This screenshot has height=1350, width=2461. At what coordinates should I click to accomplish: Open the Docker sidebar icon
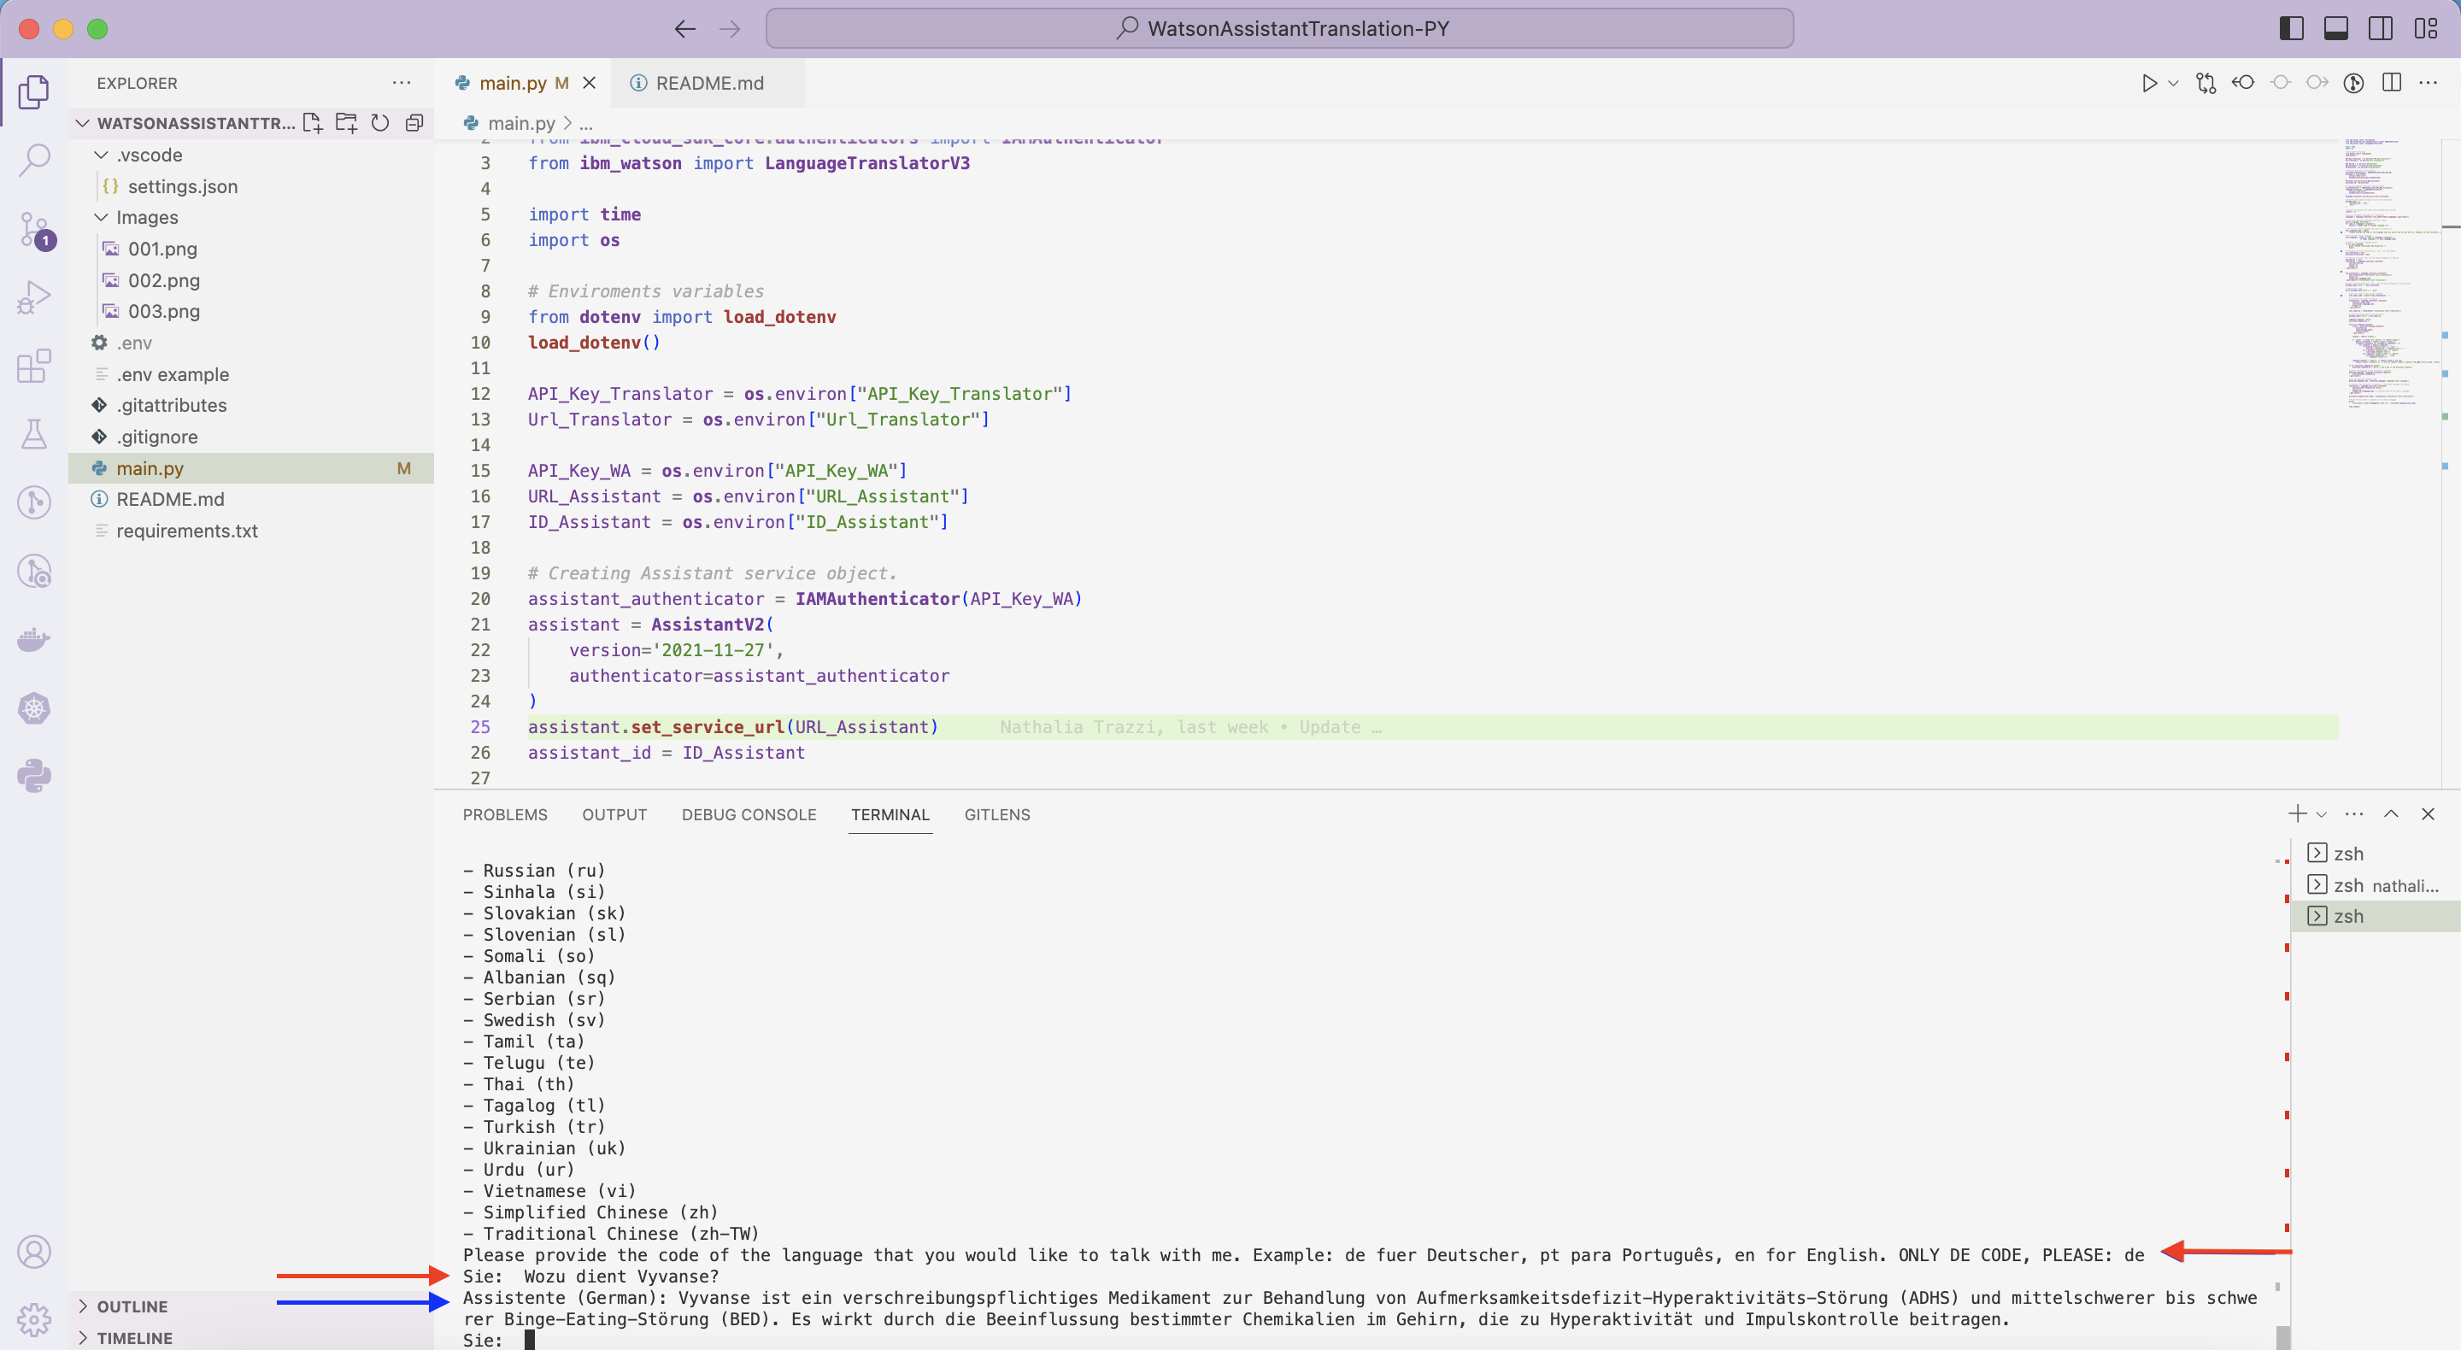click(34, 639)
